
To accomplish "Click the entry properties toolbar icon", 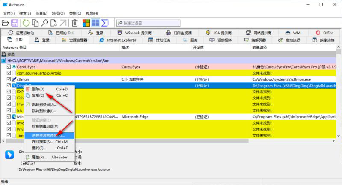I will 54,23.
